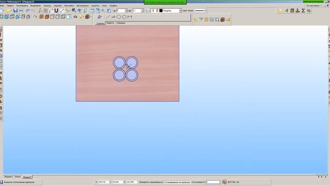This screenshot has height=186, width=330.
Task: Click the ДСП Бук 16 material label
Action: pyautogui.click(x=234, y=182)
